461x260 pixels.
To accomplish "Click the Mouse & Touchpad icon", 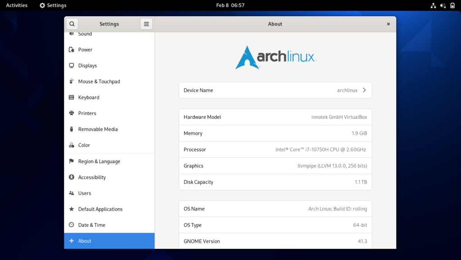I will tap(72, 81).
